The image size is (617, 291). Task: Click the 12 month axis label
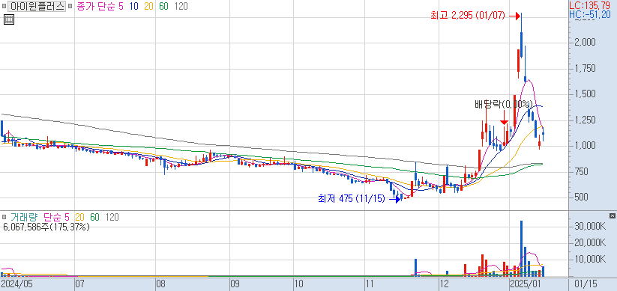[445, 284]
